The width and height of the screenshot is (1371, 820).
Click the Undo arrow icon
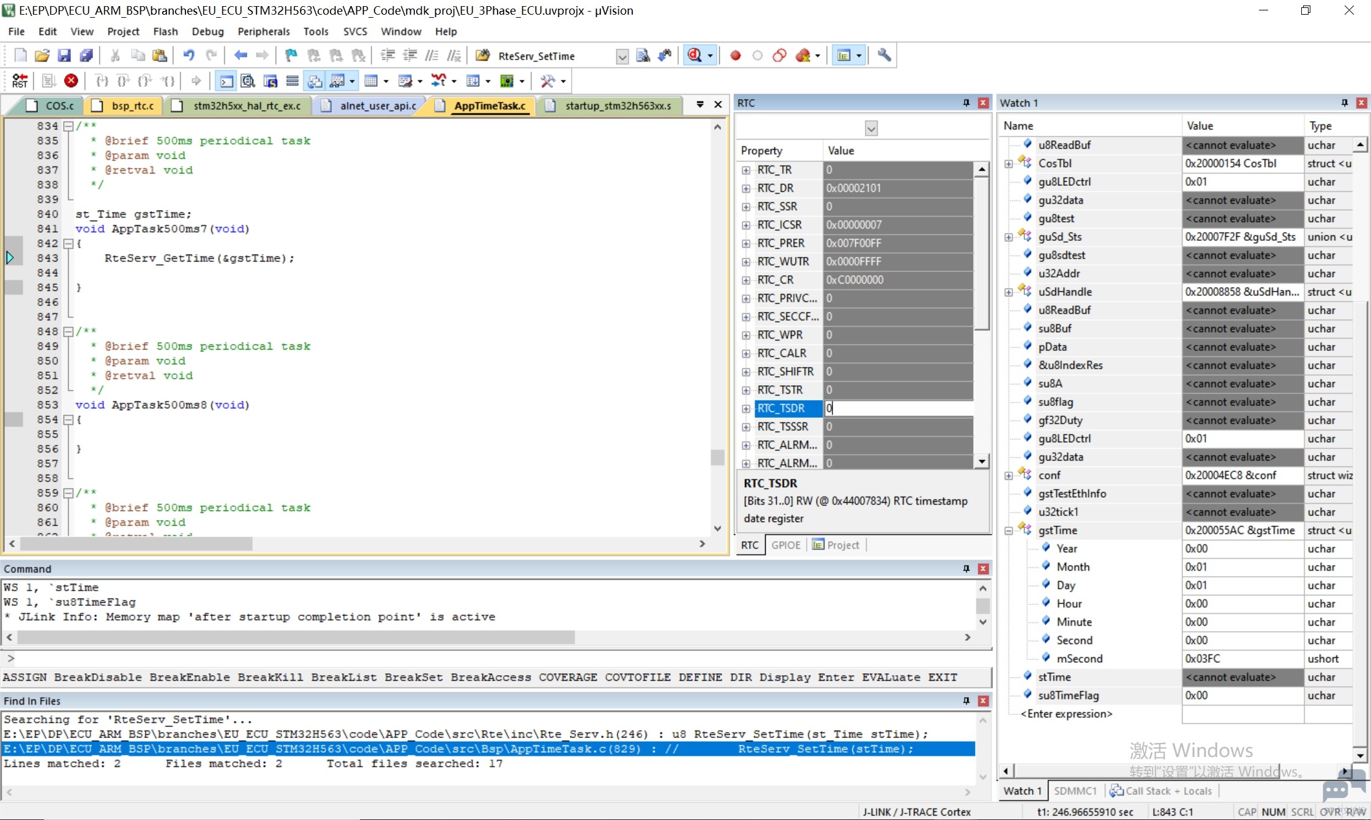[x=189, y=56]
